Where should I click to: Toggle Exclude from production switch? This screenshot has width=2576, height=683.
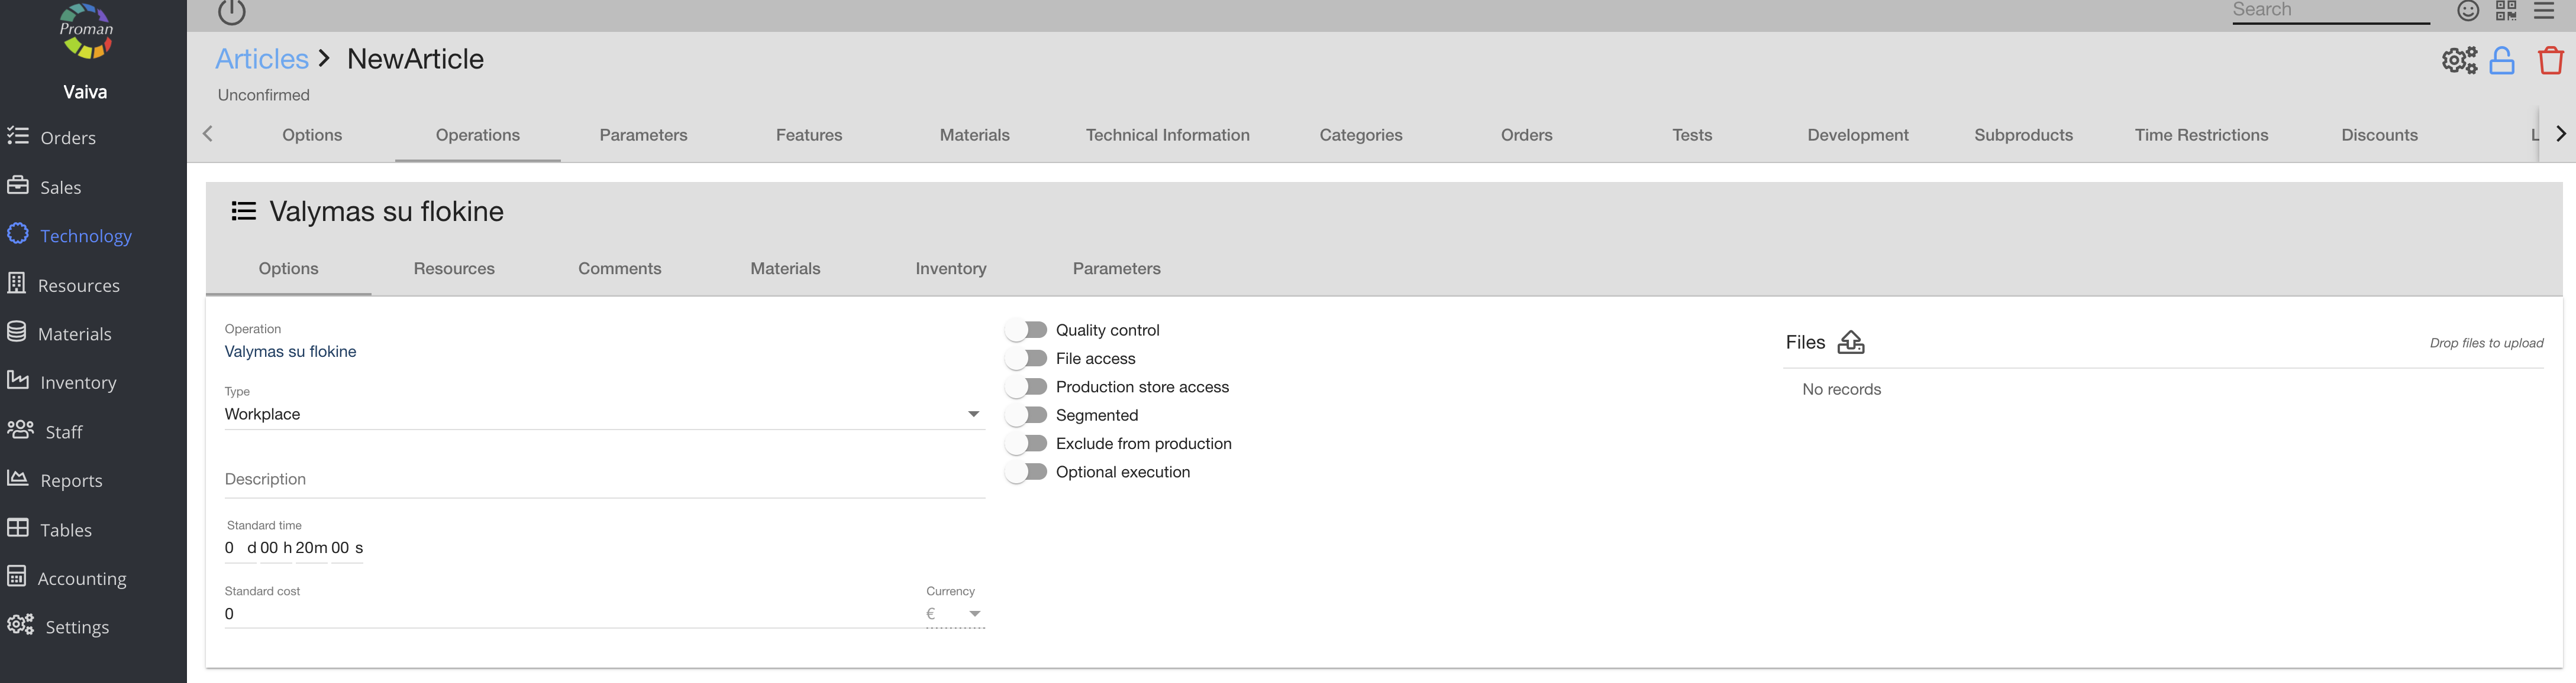coord(1027,443)
